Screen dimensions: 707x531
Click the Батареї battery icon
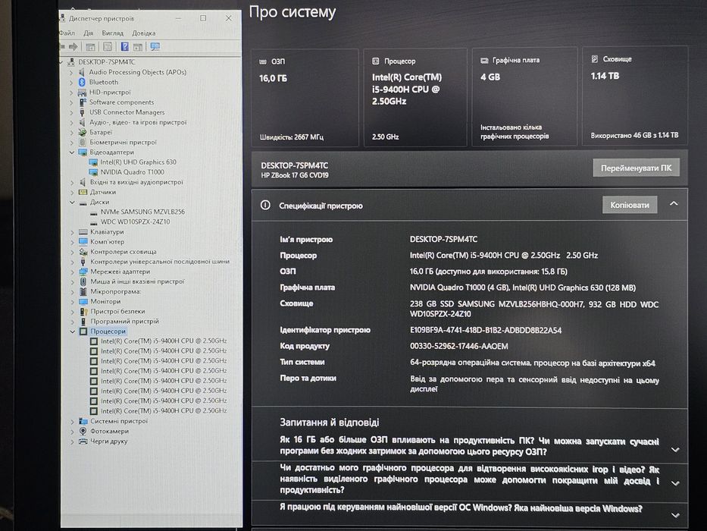82,132
